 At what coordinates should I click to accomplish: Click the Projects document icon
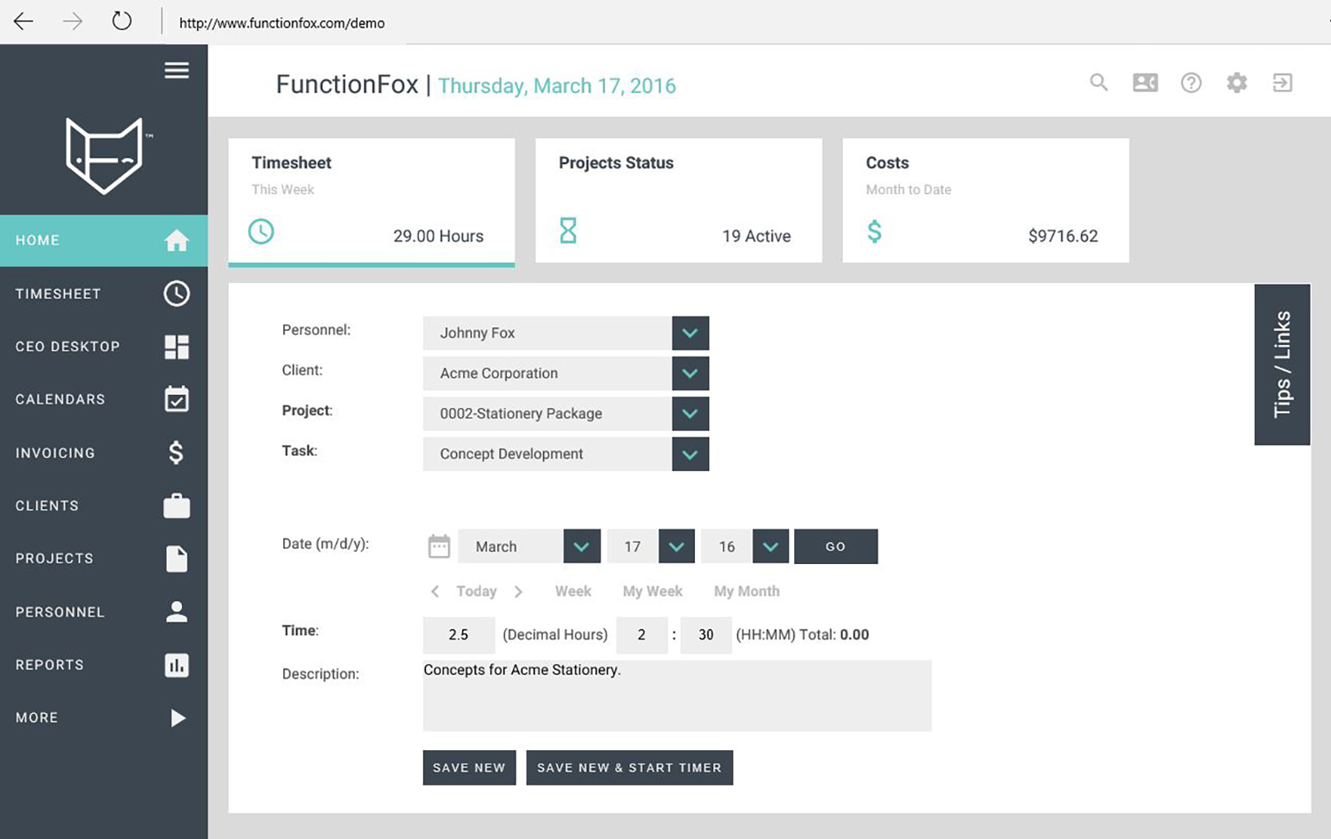pos(177,559)
